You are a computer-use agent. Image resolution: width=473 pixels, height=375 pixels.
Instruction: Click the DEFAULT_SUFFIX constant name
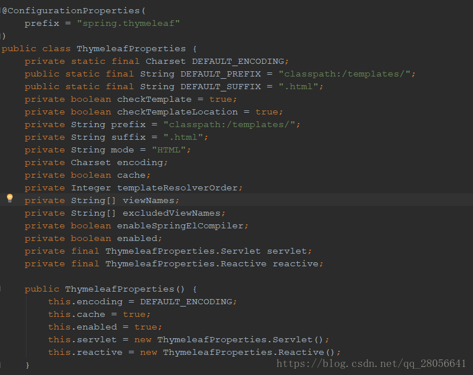tap(220, 87)
